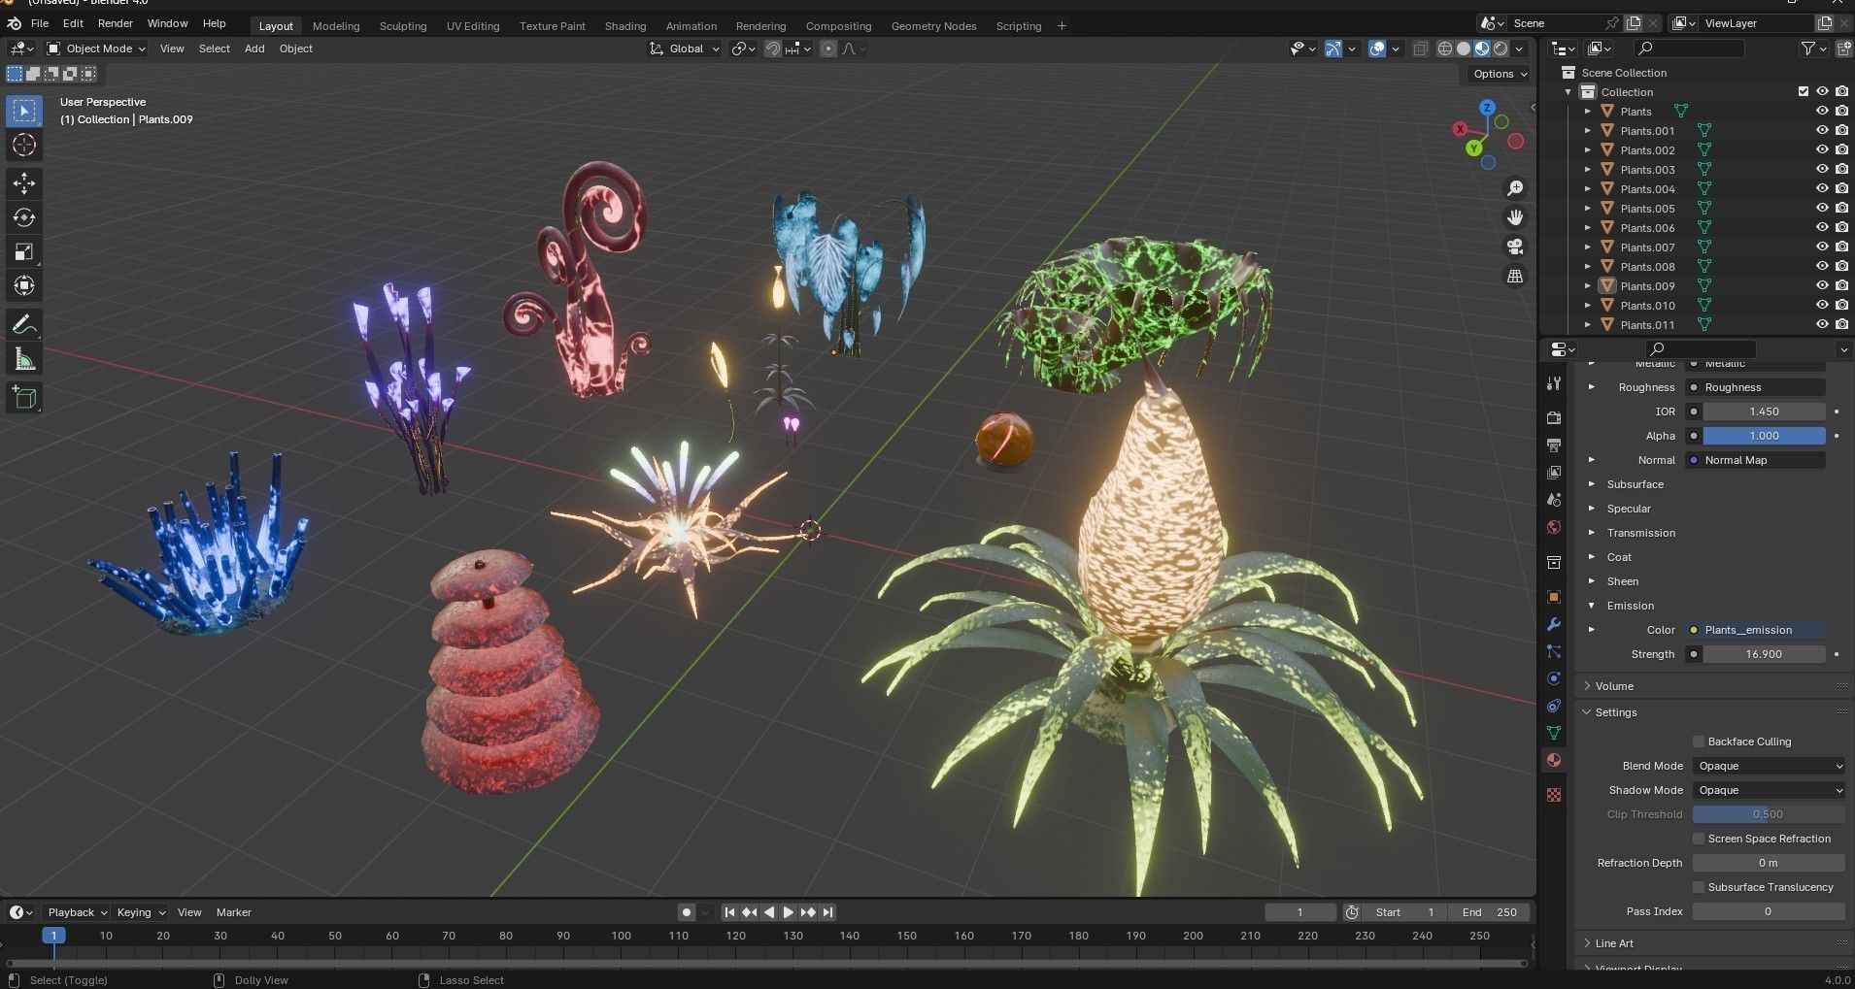Enable Backface Culling checkbox
1855x989 pixels.
[x=1699, y=742]
